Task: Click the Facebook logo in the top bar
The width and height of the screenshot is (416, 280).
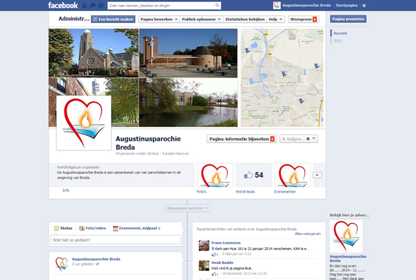Action: 62,6
